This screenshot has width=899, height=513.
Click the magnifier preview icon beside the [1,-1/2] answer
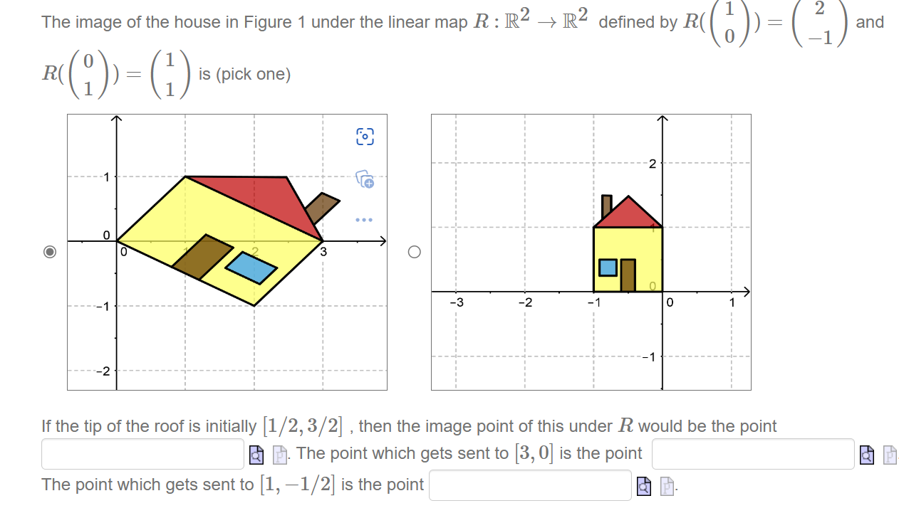pos(643,487)
